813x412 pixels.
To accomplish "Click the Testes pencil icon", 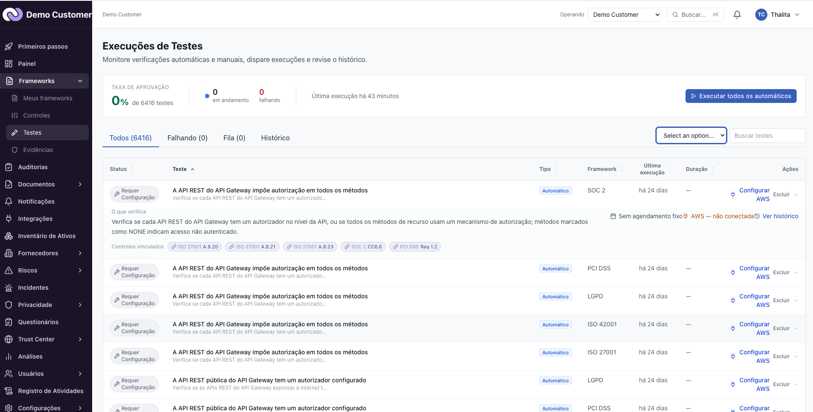I will [15, 133].
